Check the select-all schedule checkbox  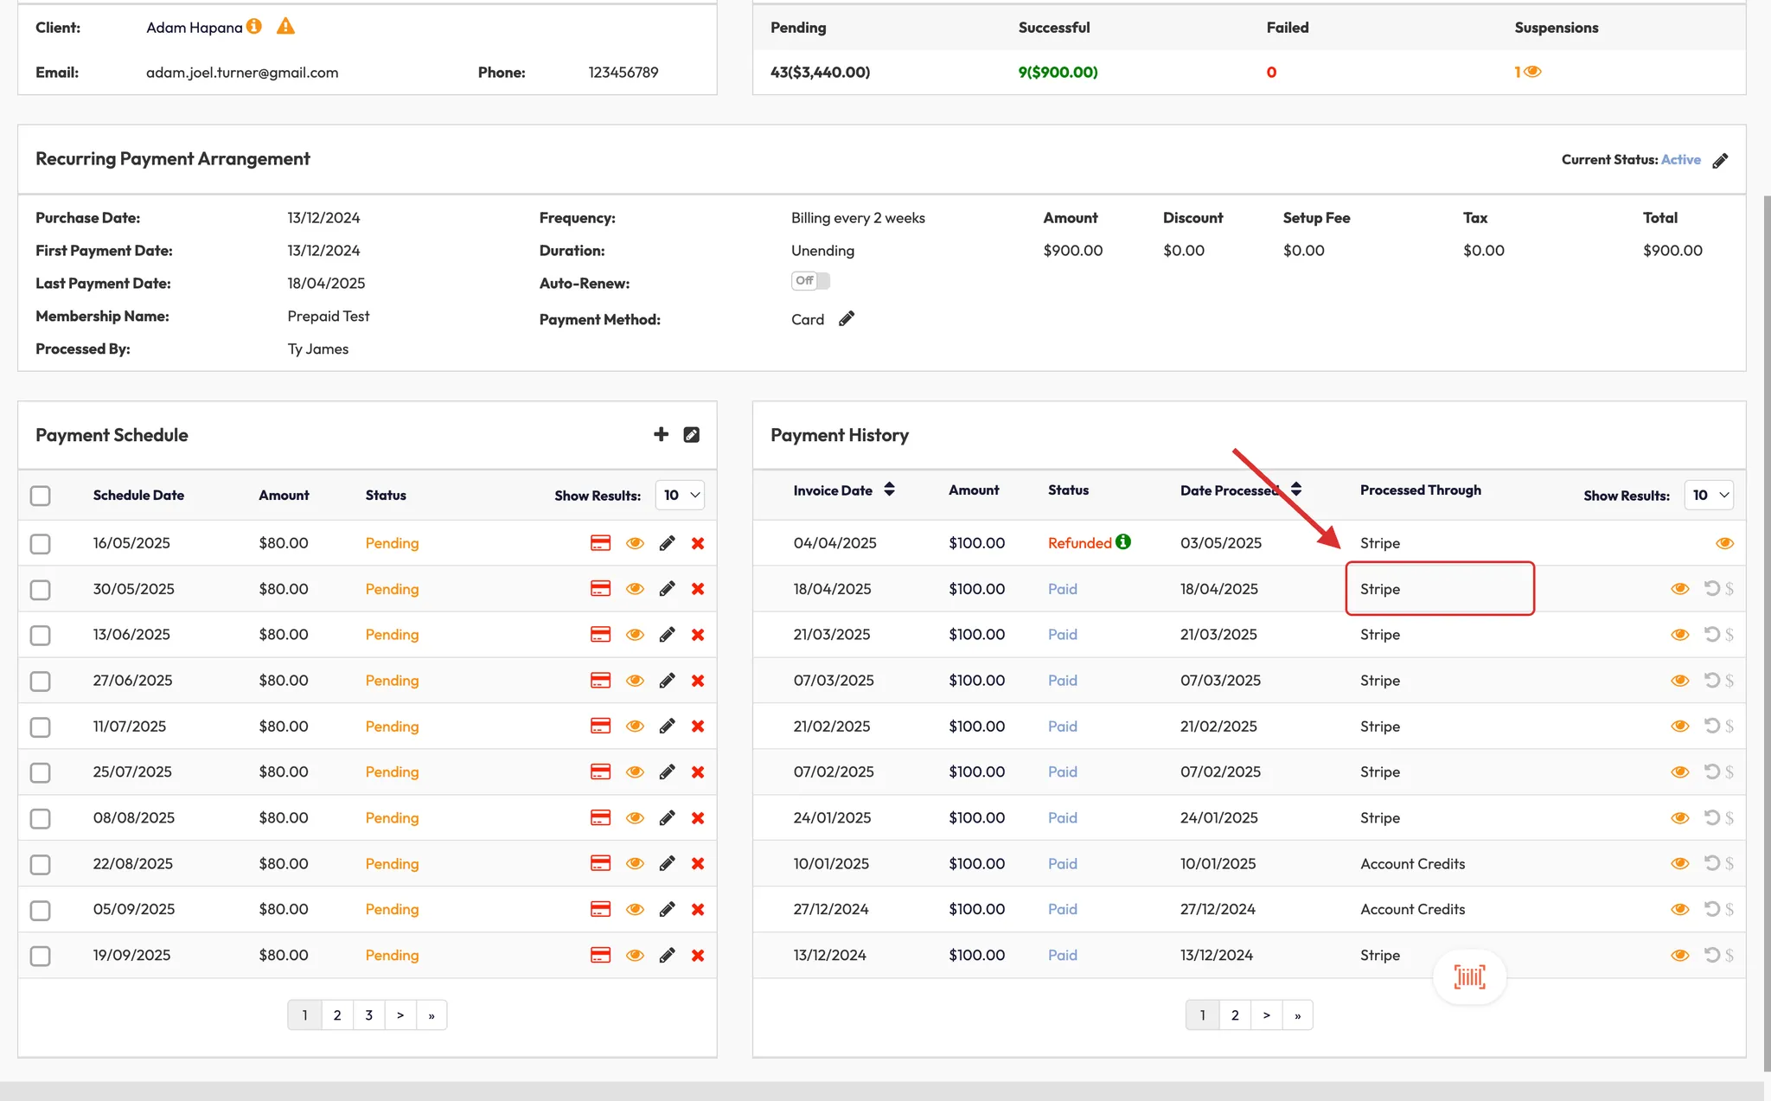pos(41,496)
